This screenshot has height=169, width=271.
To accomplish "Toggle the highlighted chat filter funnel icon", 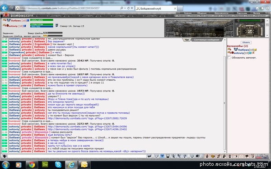I will 162,156.
